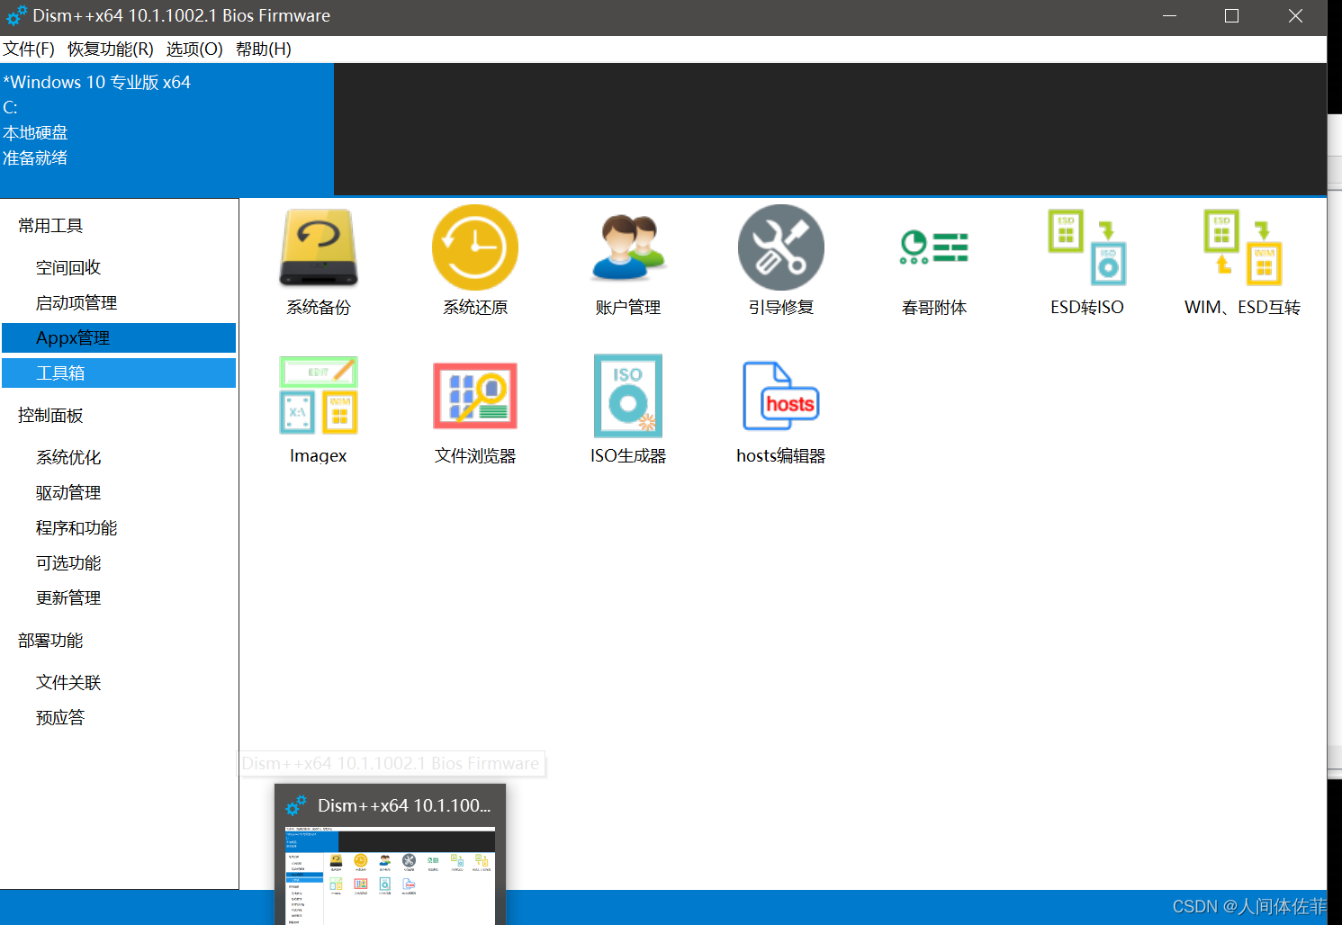Open the WIM、ESD互转 converter
Image resolution: width=1342 pixels, height=925 pixels.
[1242, 261]
